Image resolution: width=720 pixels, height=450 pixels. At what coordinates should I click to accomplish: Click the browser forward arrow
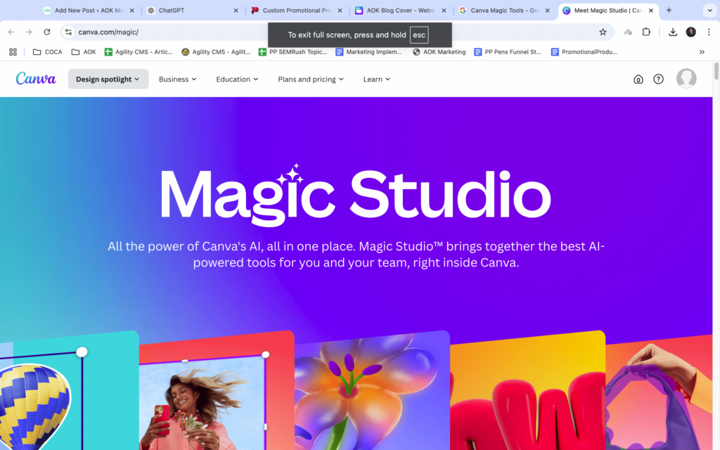(29, 32)
